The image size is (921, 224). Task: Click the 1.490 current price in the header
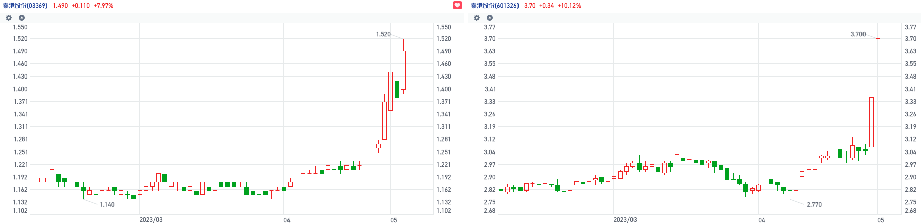point(60,6)
